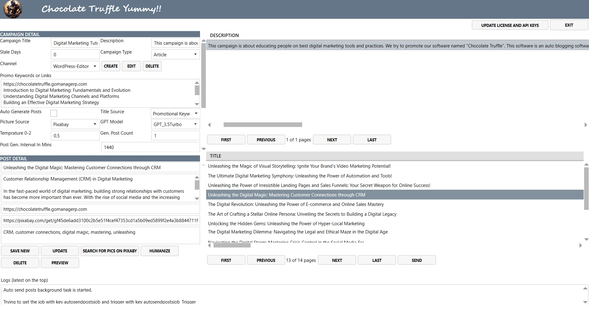Screen dimensions: 589x309
Task: Click logs panel scroll up arrow
Action: (x=585, y=289)
